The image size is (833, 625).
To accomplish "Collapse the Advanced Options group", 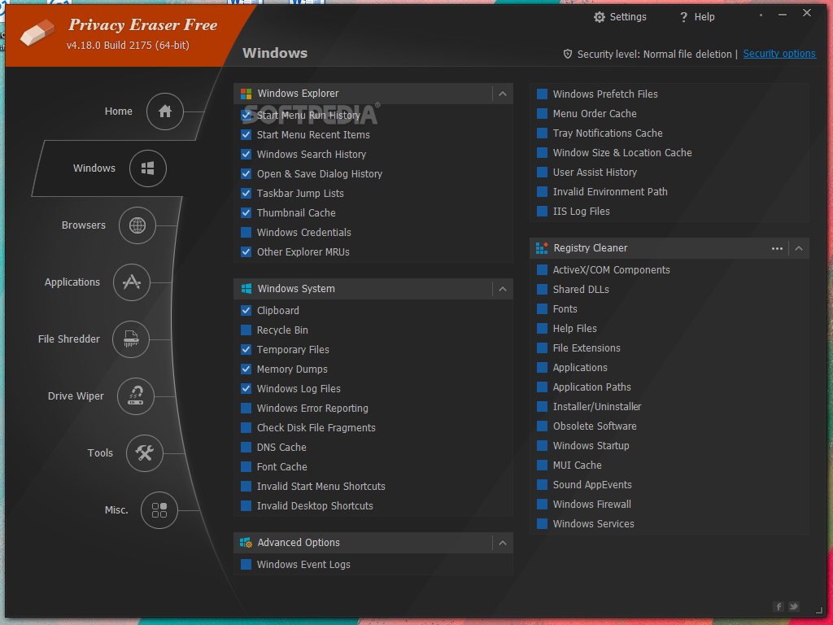I will (503, 543).
